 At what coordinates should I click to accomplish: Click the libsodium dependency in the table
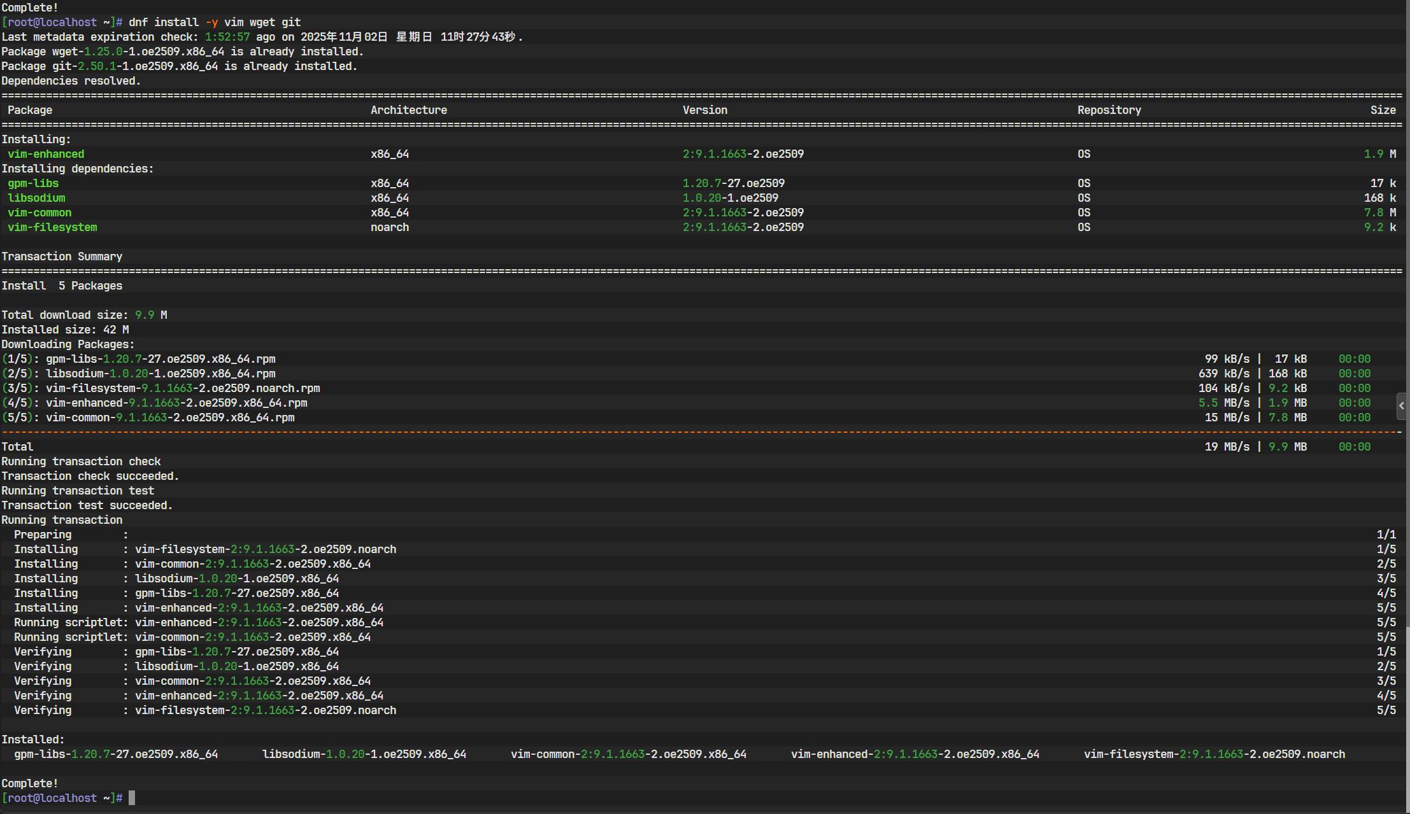[36, 198]
